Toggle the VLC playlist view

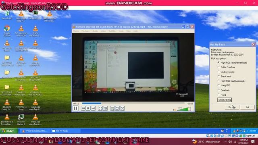tap(112, 108)
